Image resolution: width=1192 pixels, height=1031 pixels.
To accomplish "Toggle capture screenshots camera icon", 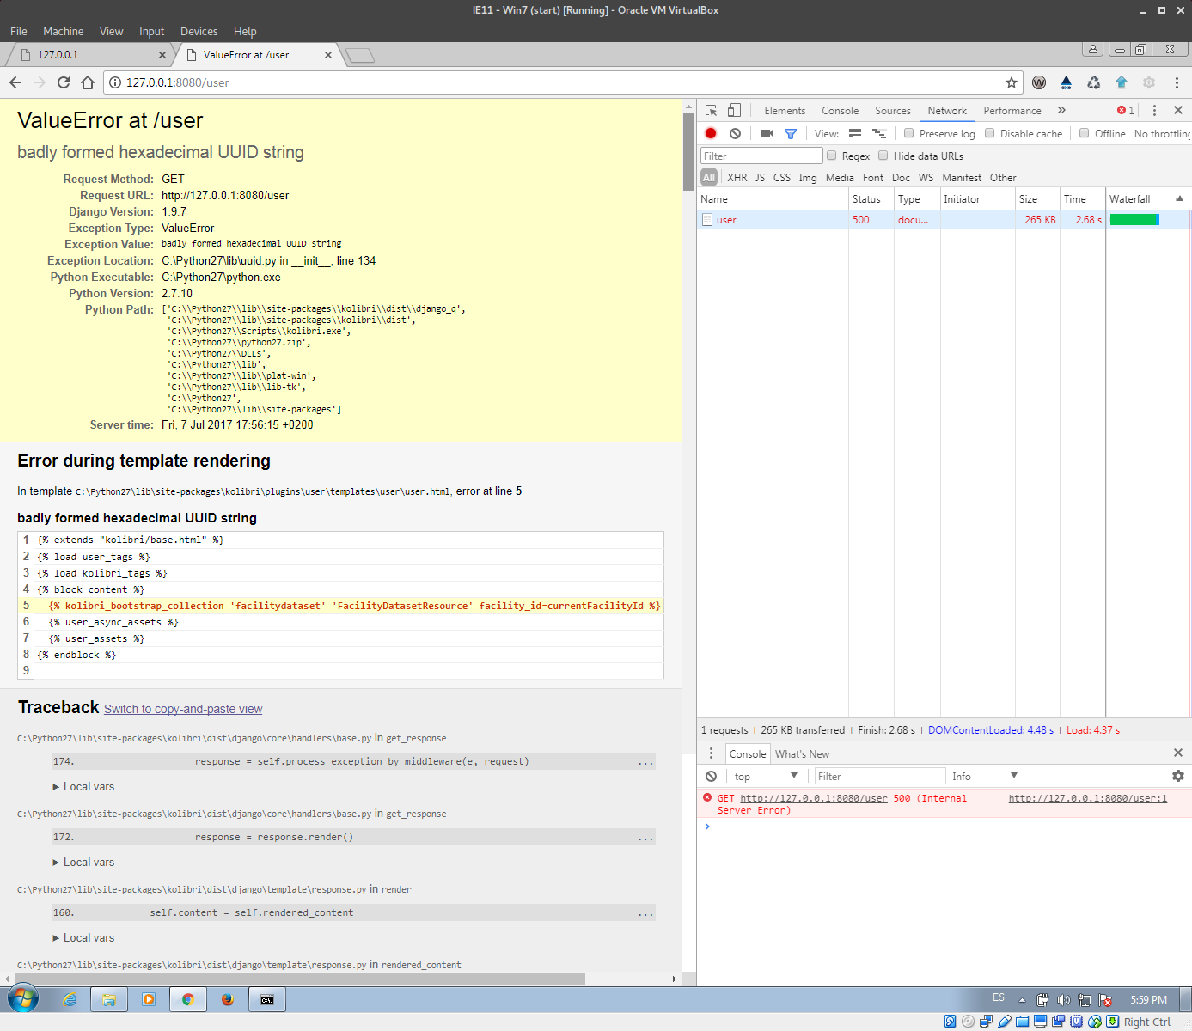I will tap(767, 133).
